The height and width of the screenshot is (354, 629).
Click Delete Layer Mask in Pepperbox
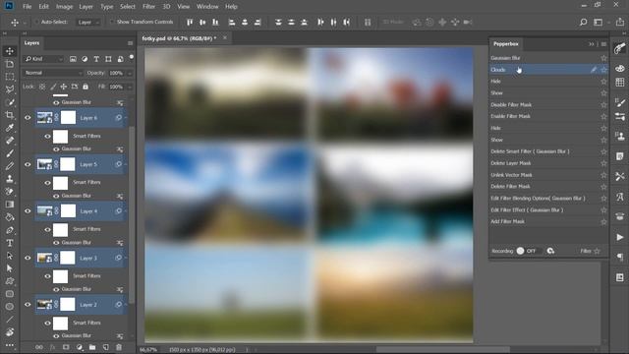[x=511, y=163]
